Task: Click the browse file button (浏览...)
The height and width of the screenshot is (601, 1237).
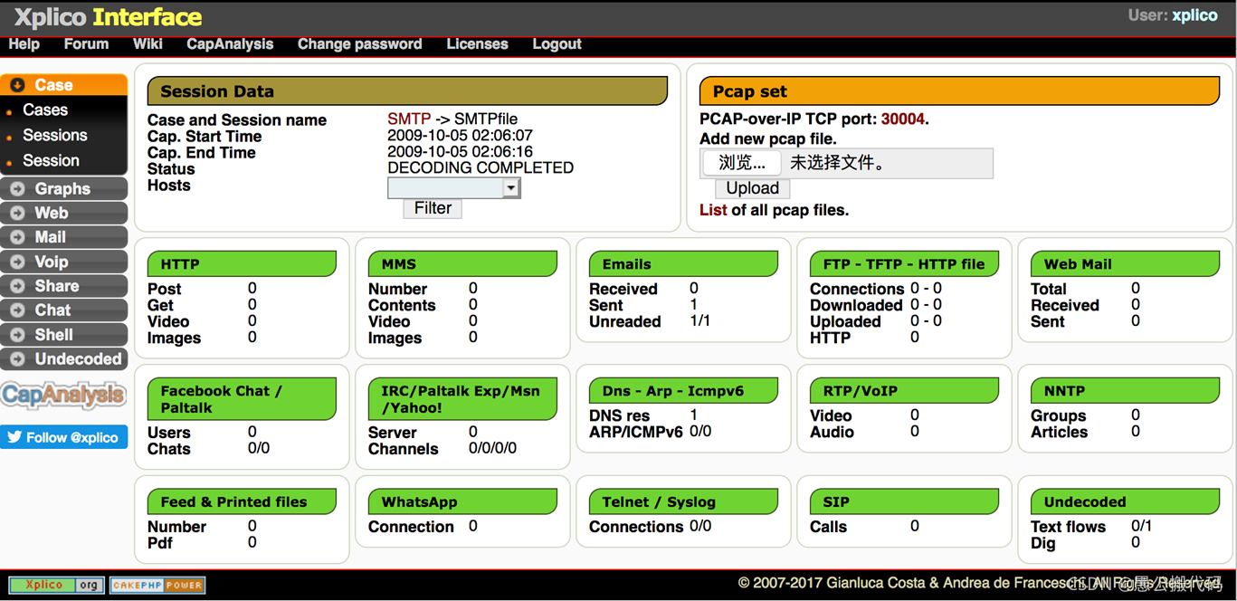Action: 742,163
